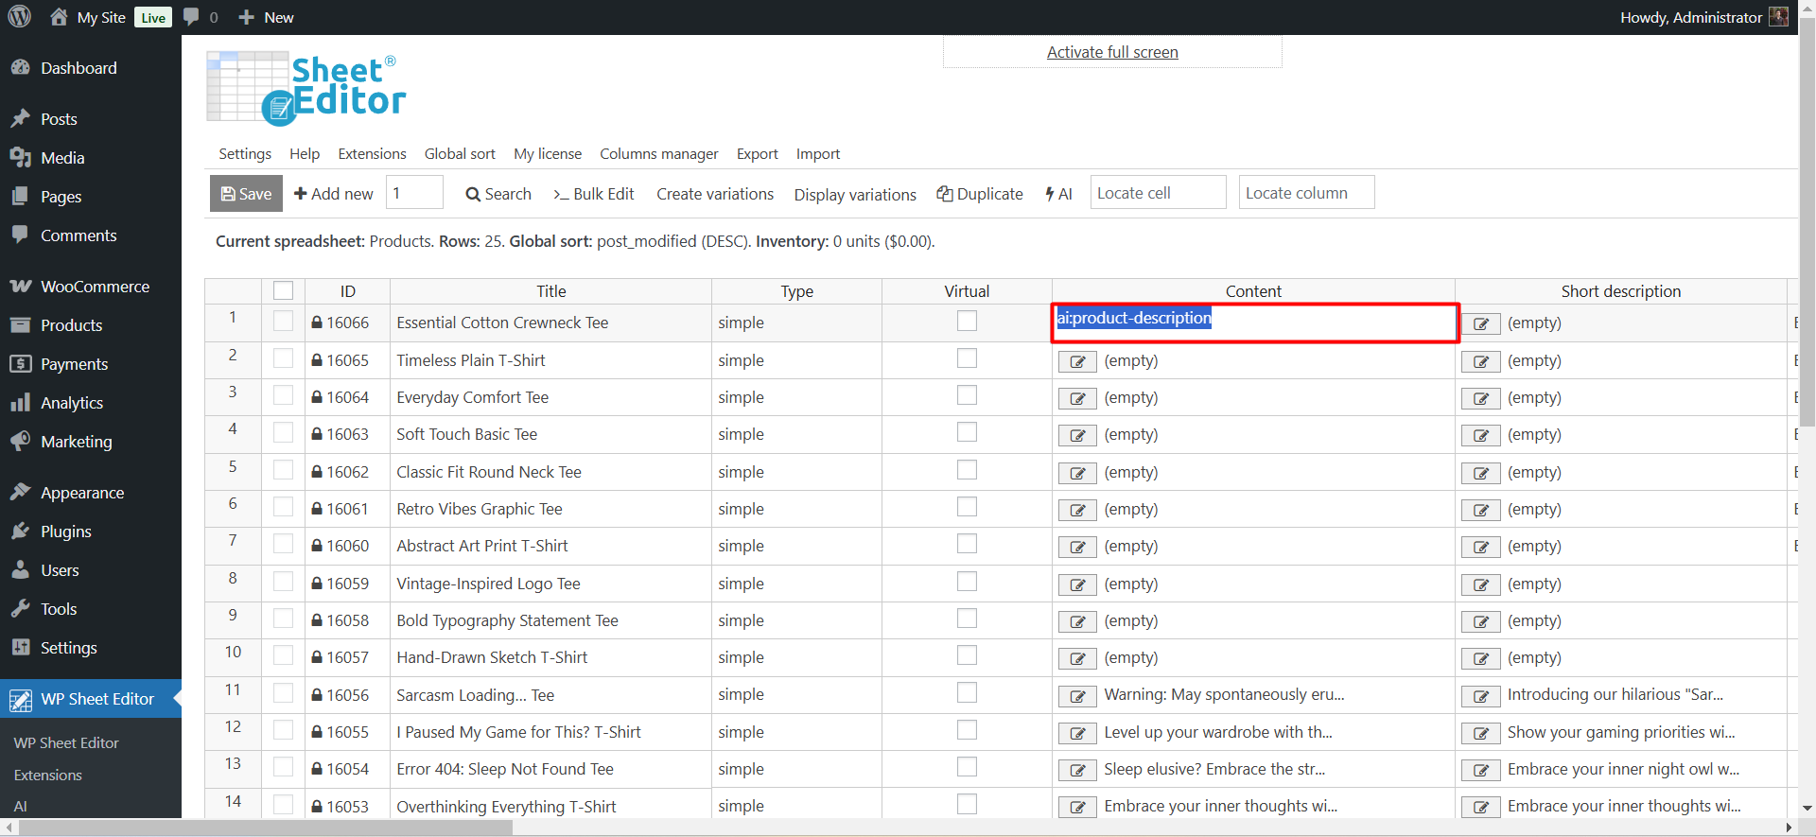1816x837 pixels.
Task: Open the Analytics section
Action: click(72, 403)
